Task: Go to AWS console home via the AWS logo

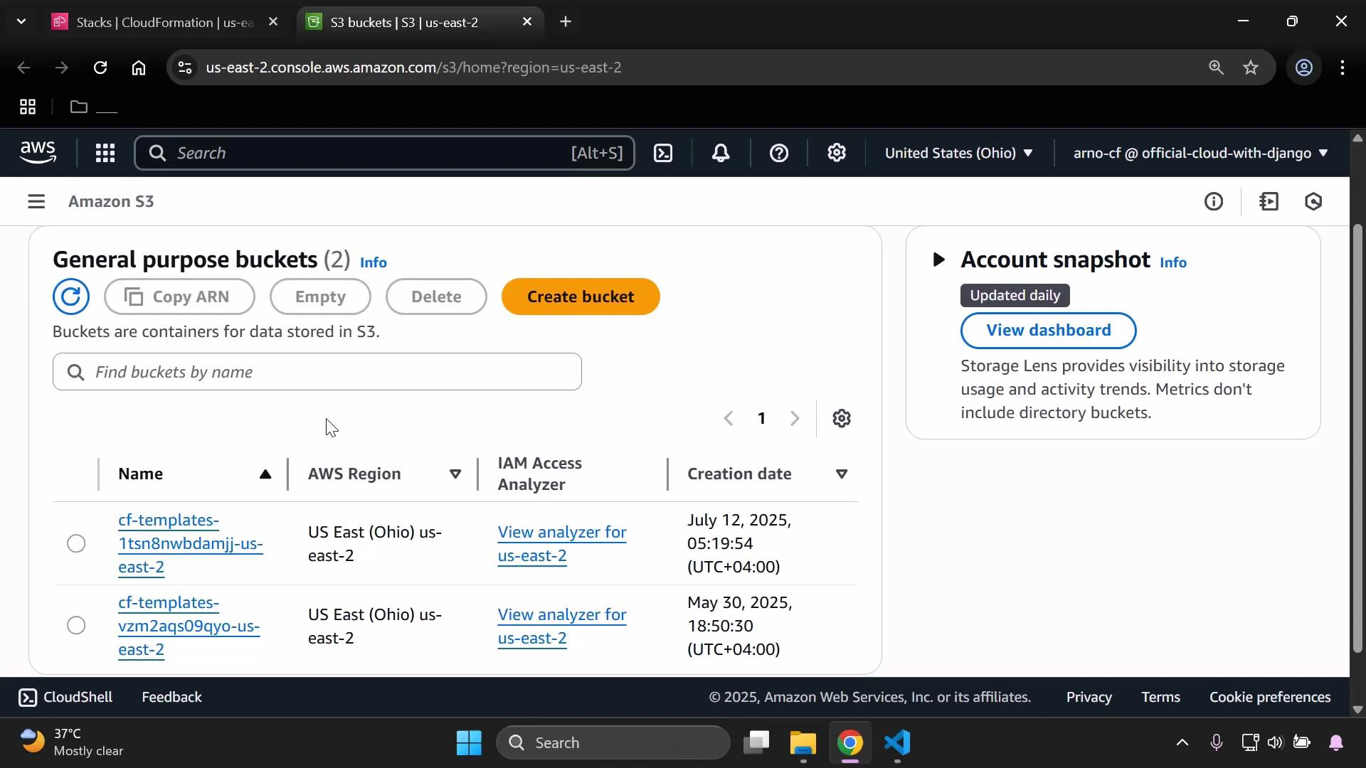Action: (37, 152)
